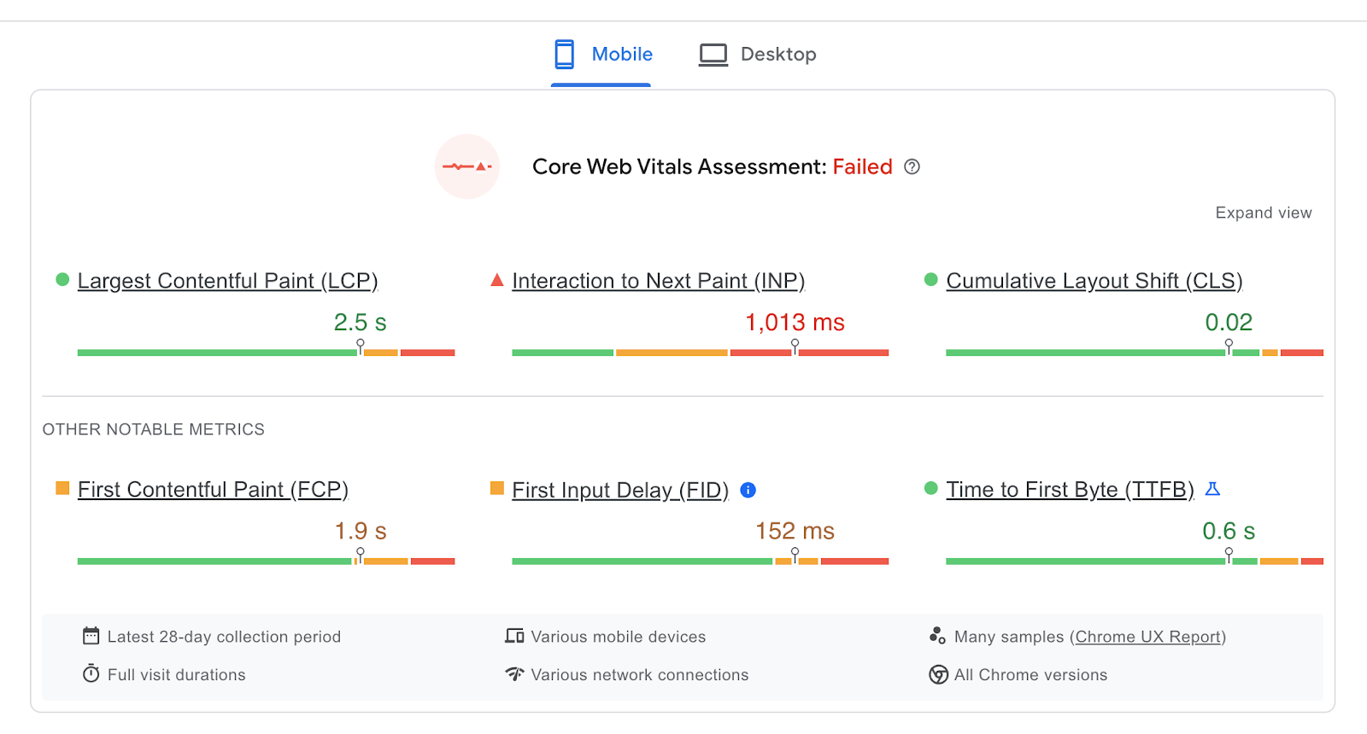Viewport: 1367px width, 734px height.
Task: Click the FCP distribution bar
Action: point(266,562)
